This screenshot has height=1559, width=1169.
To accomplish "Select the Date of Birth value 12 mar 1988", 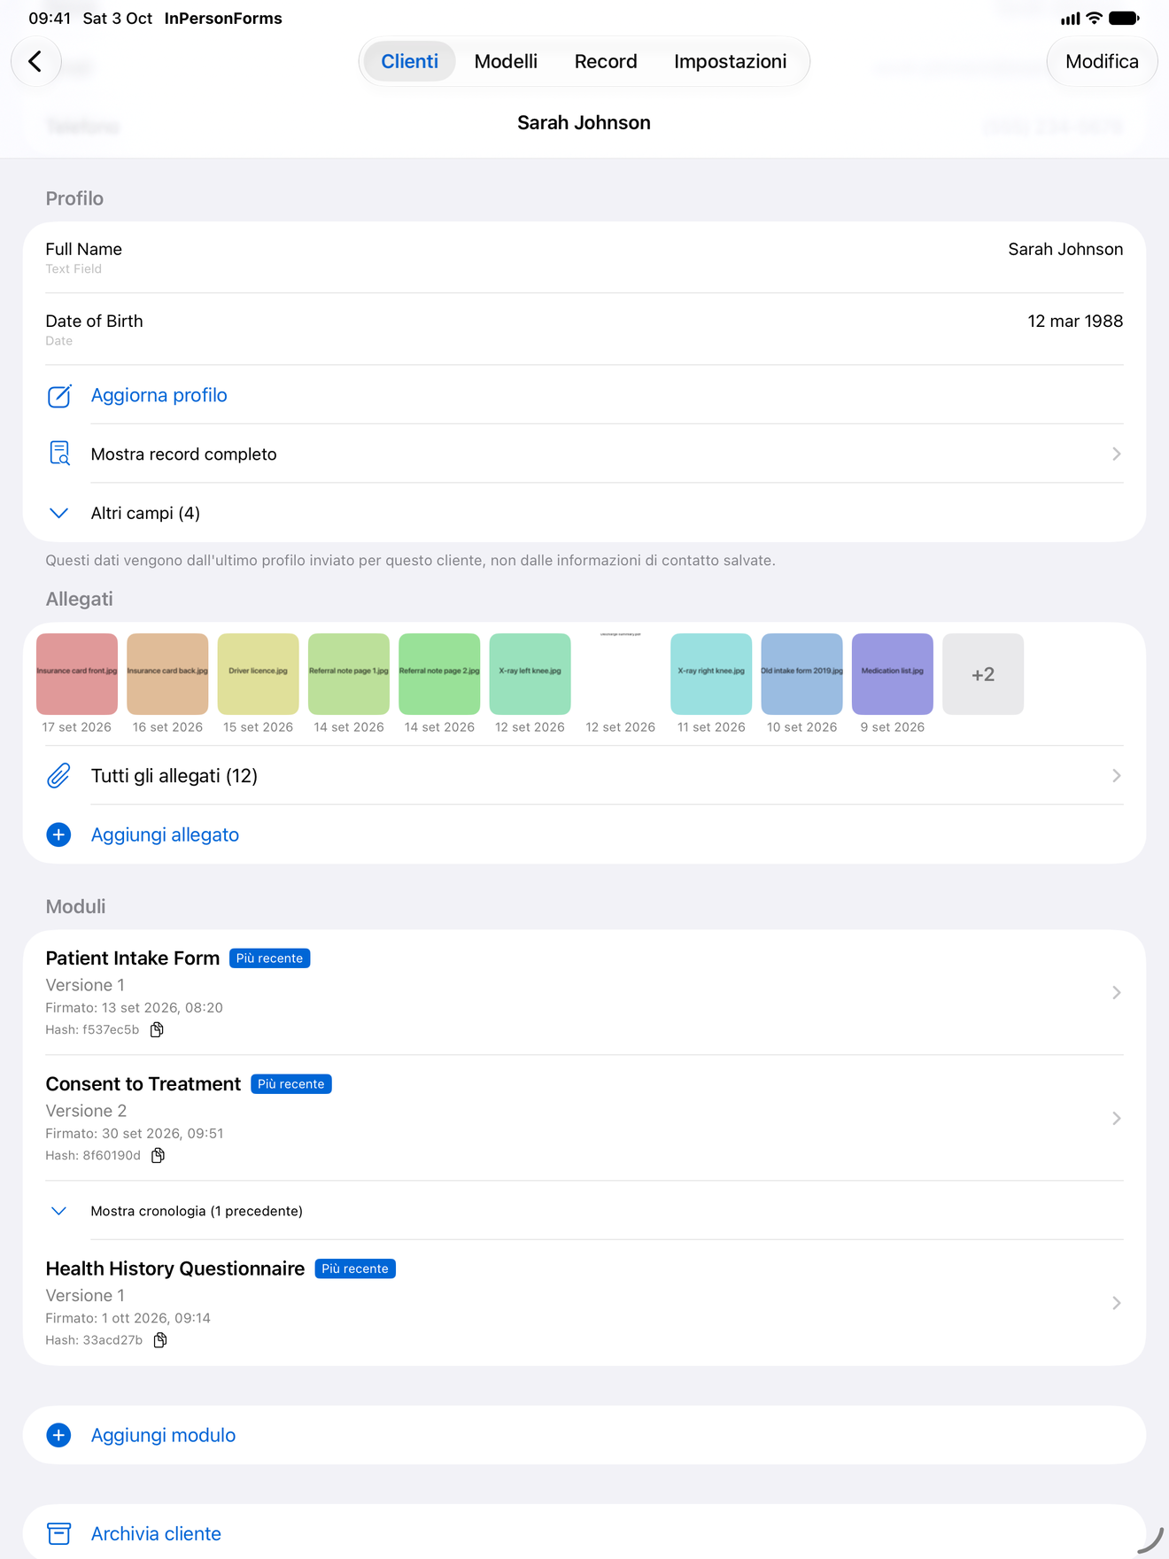I will click(x=1075, y=321).
